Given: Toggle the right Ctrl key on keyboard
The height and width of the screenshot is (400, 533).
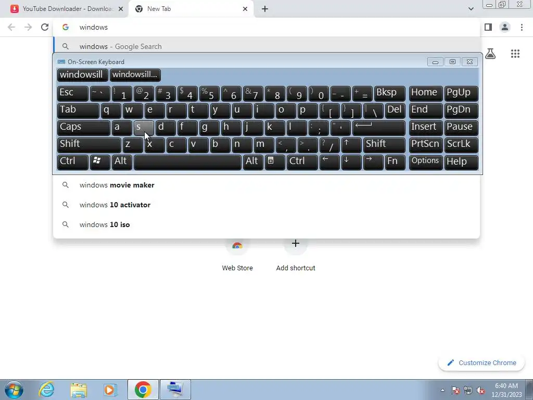Looking at the screenshot, I should click(302, 162).
